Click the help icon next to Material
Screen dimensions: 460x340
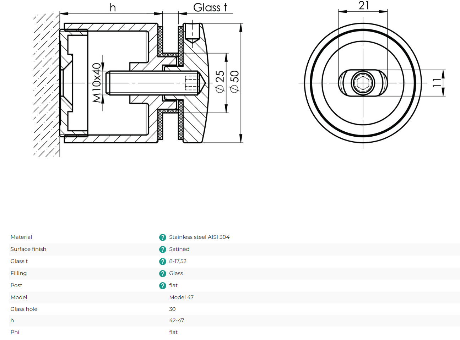pyautogui.click(x=163, y=237)
